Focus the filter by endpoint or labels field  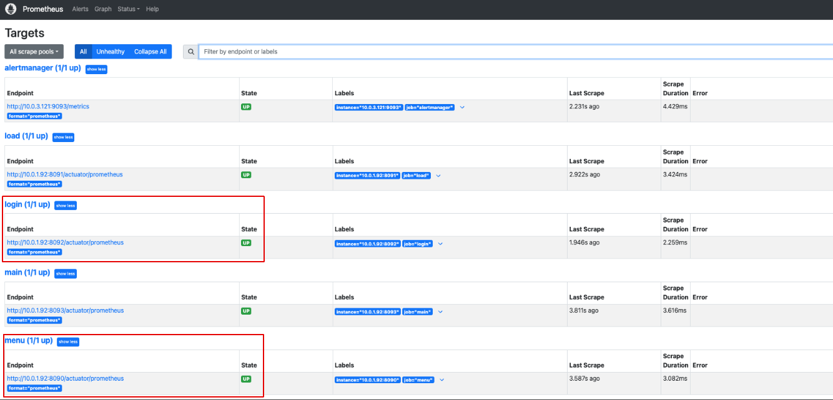[516, 52]
